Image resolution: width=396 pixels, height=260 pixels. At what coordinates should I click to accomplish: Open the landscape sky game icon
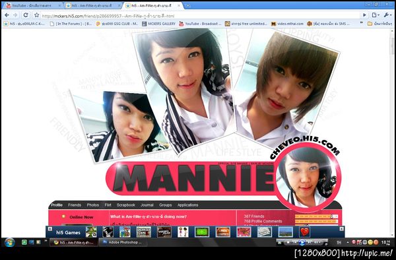click(285, 232)
